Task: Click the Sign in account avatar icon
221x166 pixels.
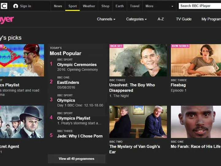Action: click(x=16, y=6)
